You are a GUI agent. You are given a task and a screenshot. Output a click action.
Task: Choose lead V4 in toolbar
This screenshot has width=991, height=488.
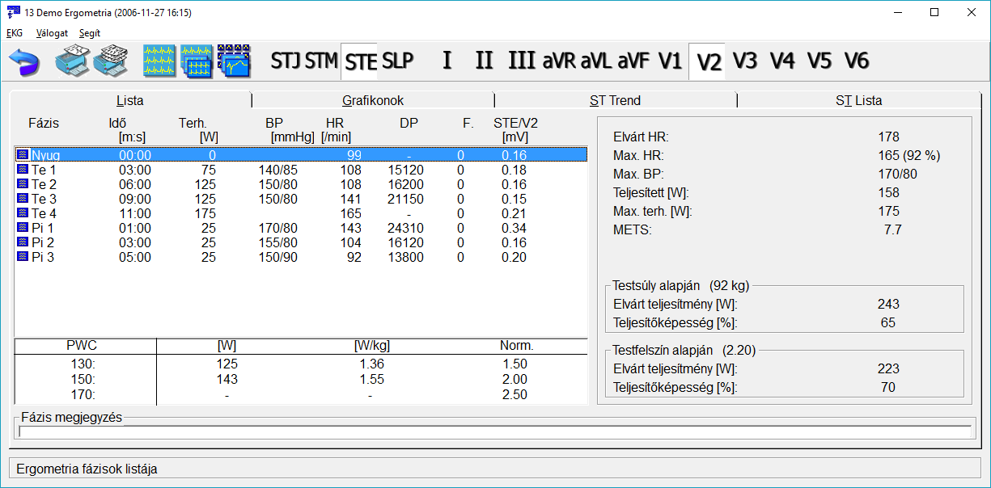[x=782, y=61]
